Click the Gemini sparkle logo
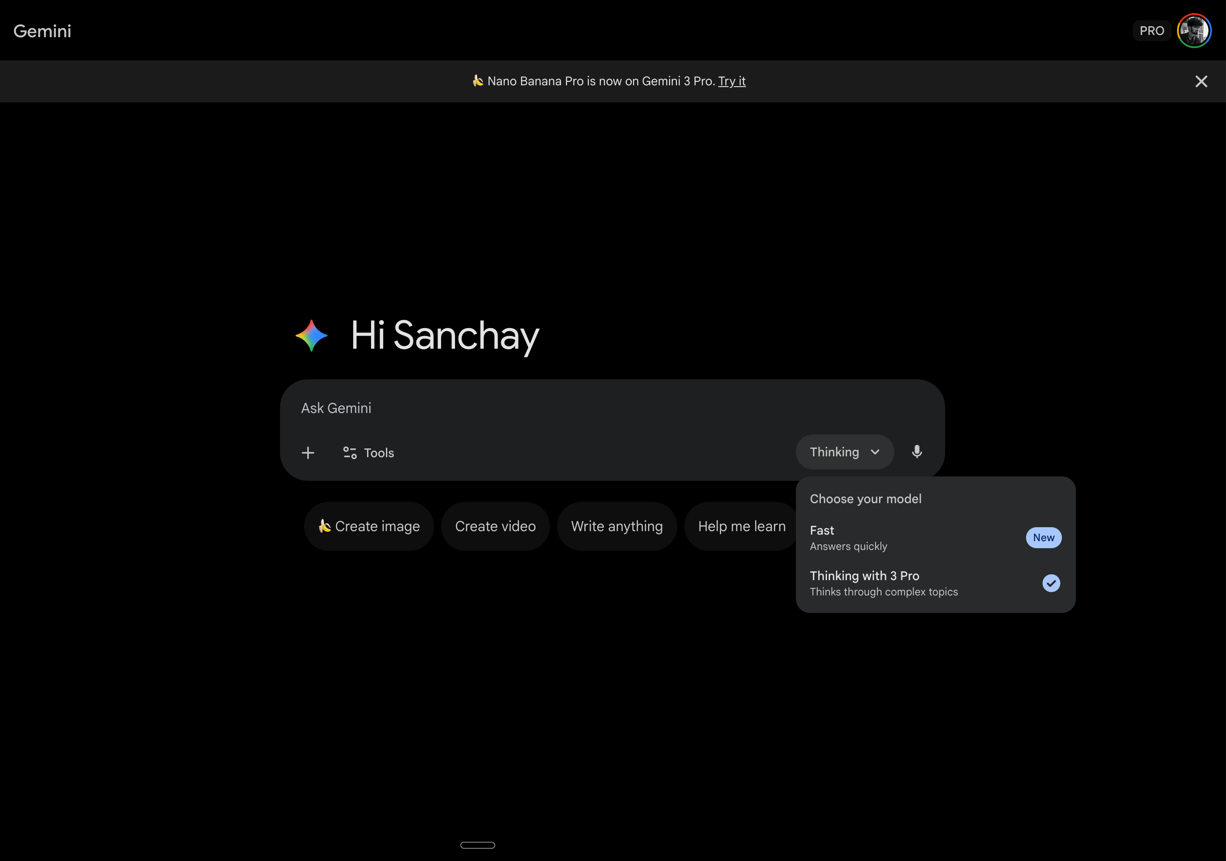This screenshot has height=861, width=1226. click(311, 335)
